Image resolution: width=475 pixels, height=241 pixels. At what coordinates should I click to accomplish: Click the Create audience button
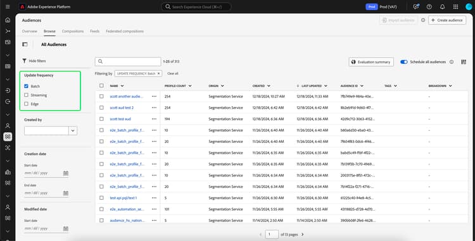(447, 20)
